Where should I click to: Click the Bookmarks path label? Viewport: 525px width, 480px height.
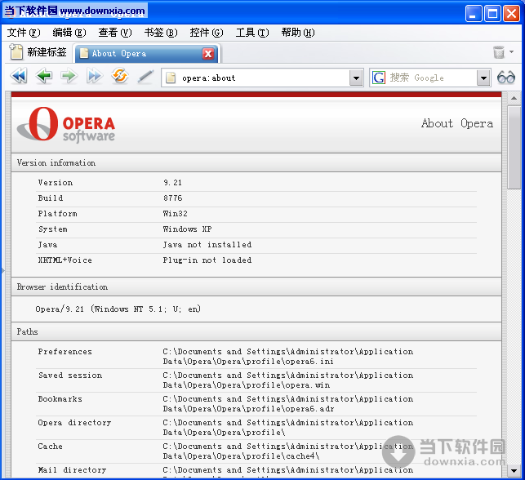pyautogui.click(x=60, y=399)
